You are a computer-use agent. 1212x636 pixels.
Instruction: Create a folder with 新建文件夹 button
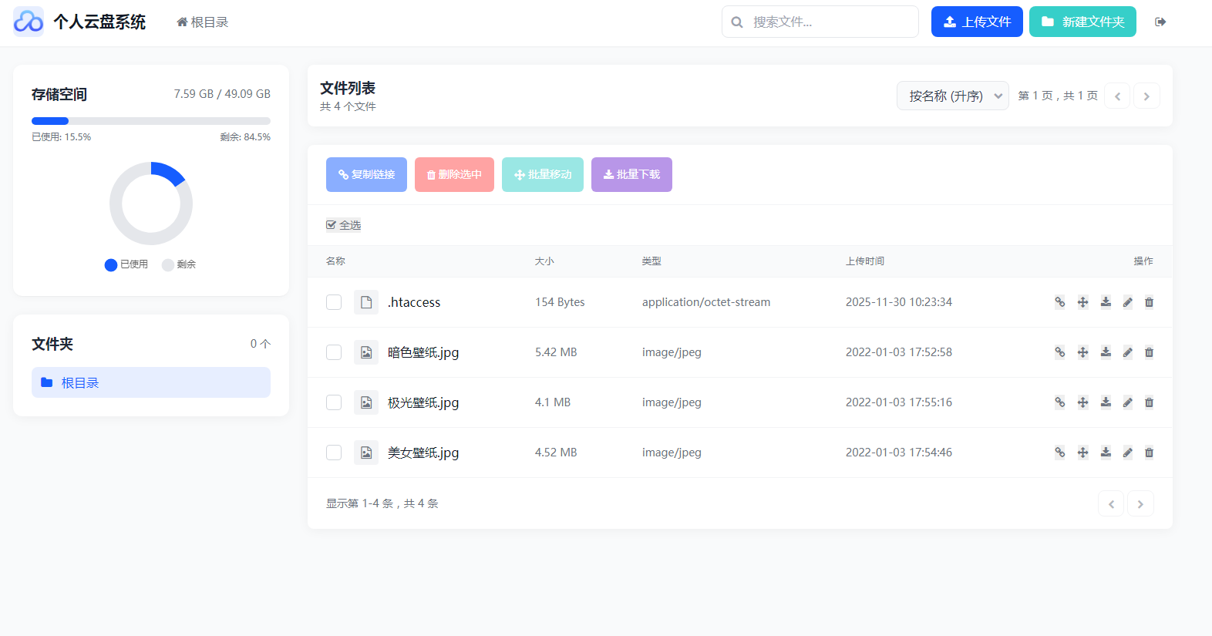point(1082,22)
